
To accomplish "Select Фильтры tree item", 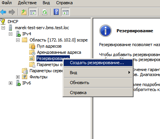I will (38, 77).
